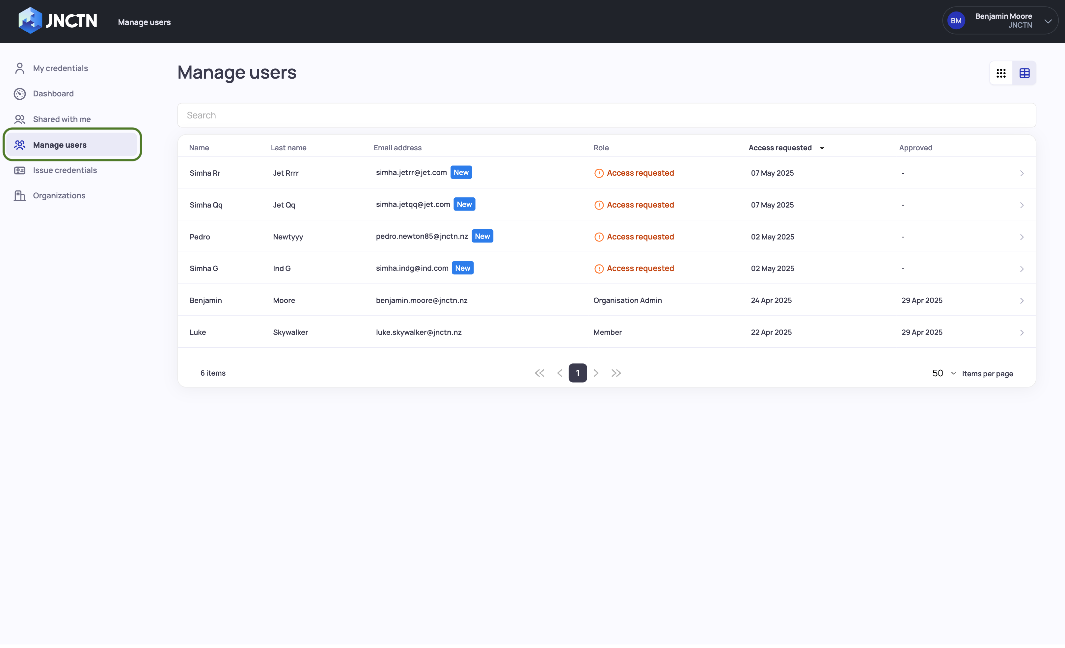Image resolution: width=1065 pixels, height=648 pixels.
Task: Sort by Email address column header
Action: click(x=397, y=148)
